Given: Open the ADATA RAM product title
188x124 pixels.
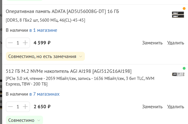Looking at the screenshot, I should coord(62,12).
